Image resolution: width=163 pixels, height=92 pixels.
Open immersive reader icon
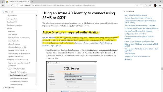[x=137, y=5]
